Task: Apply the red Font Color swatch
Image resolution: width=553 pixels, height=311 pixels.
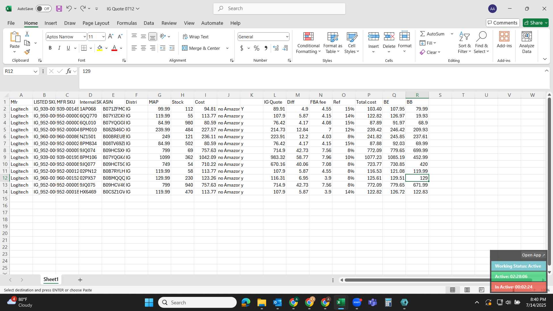Action: tap(114, 48)
